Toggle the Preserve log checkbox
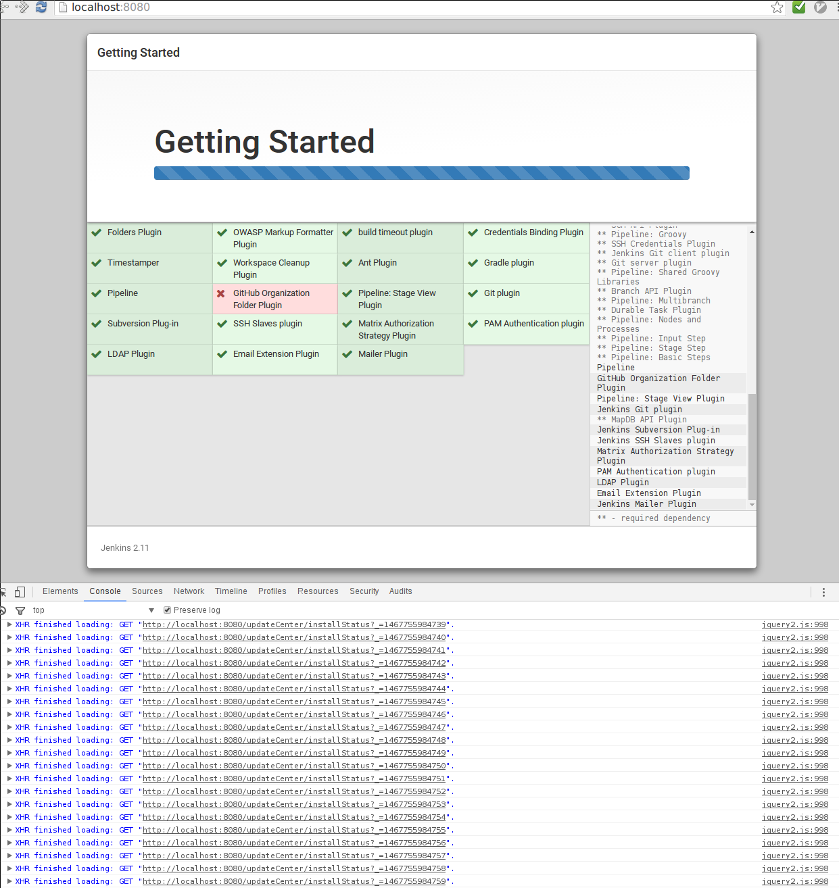The height and width of the screenshot is (888, 839). pos(167,610)
